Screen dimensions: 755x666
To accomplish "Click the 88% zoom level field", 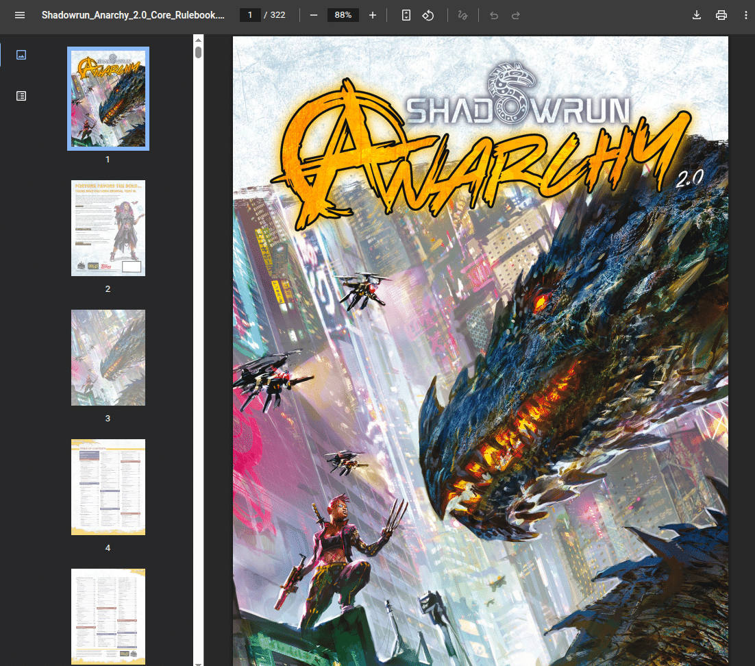I will 343,15.
